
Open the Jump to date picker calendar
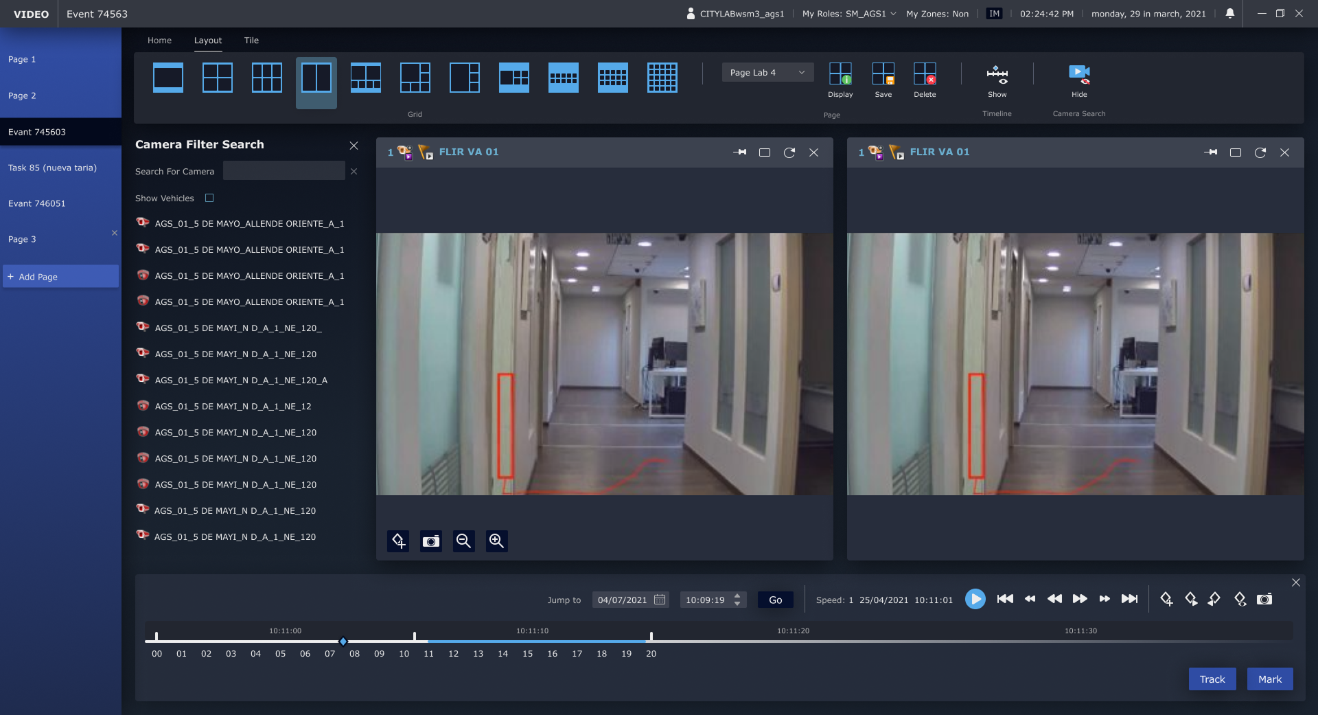[x=660, y=600]
